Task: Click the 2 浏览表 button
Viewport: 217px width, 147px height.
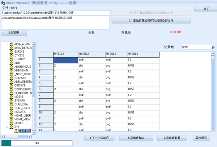Action: [14, 33]
